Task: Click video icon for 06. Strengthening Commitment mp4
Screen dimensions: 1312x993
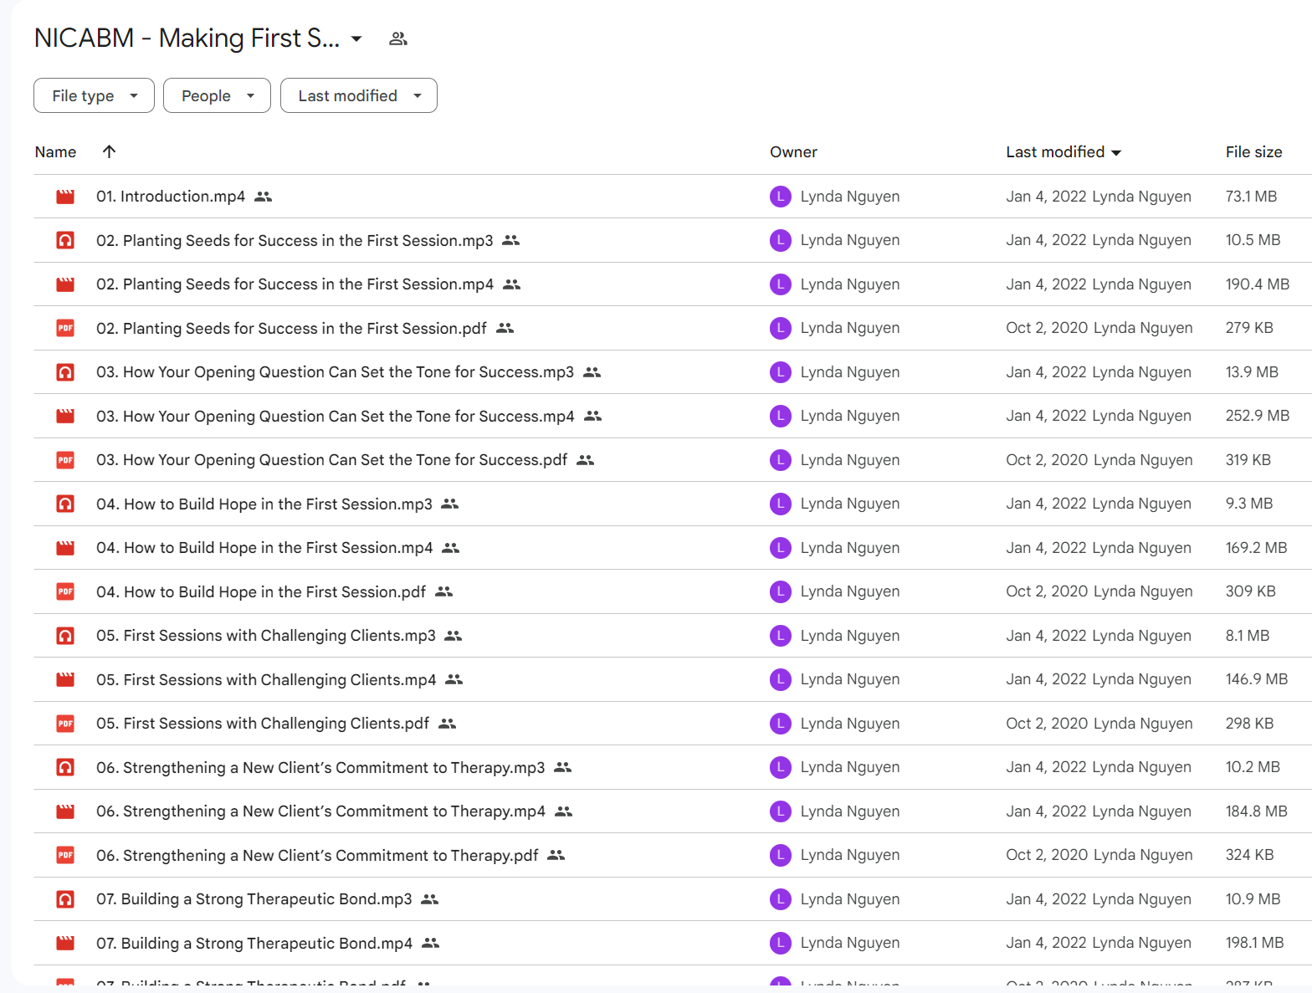Action: point(65,811)
